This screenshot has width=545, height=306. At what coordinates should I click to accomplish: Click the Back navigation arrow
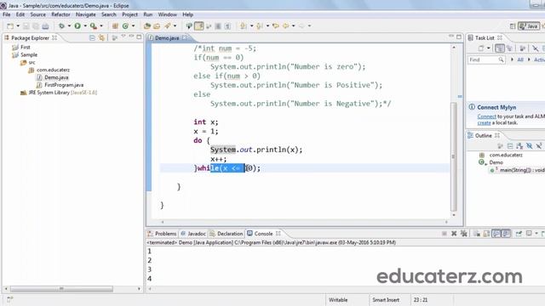tap(286, 26)
